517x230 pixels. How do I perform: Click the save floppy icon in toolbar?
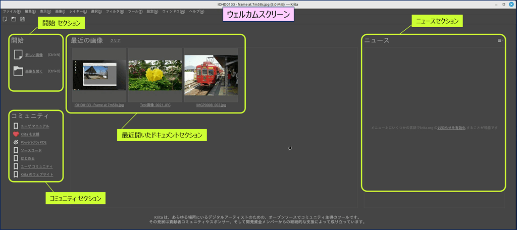point(22,19)
